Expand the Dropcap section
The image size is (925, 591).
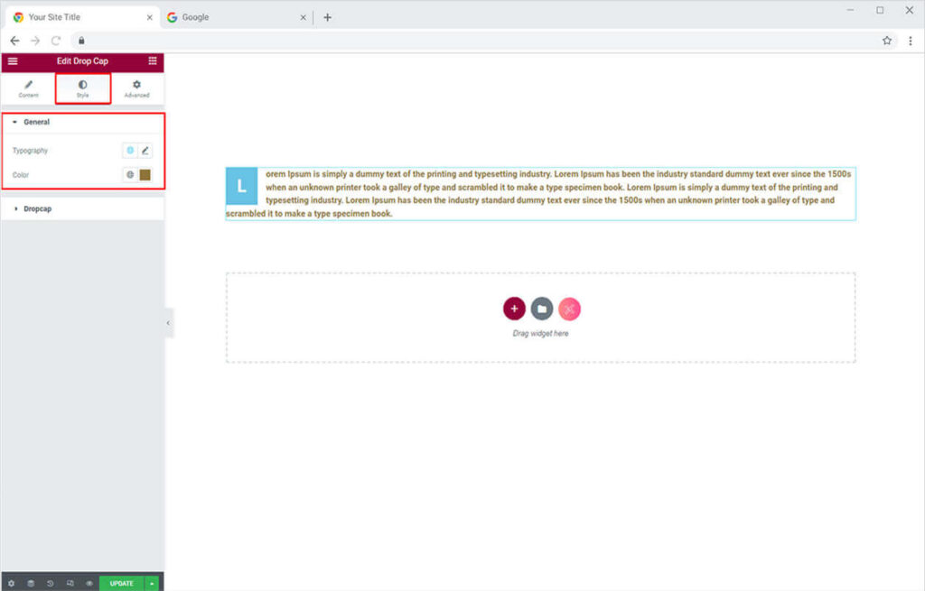pyautogui.click(x=36, y=209)
